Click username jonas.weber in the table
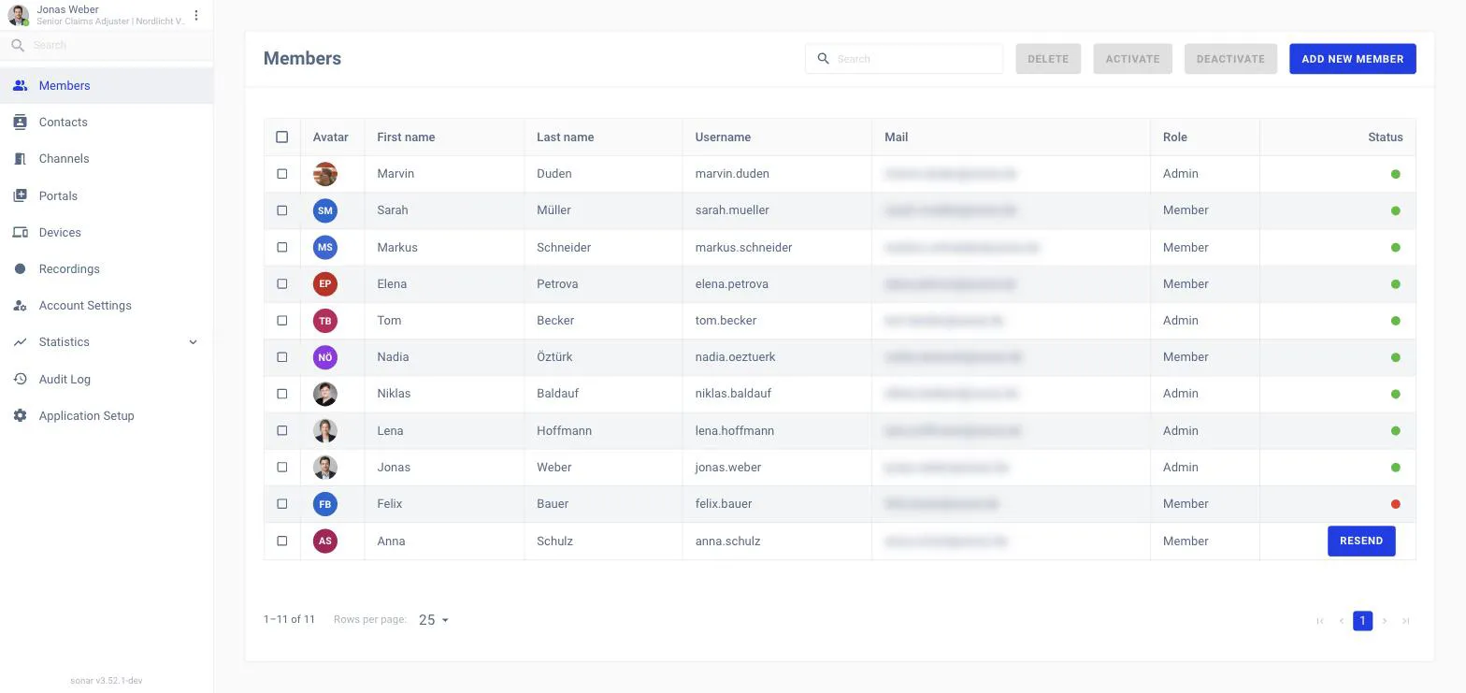Screen dimensions: 1466x693 tap(728, 467)
